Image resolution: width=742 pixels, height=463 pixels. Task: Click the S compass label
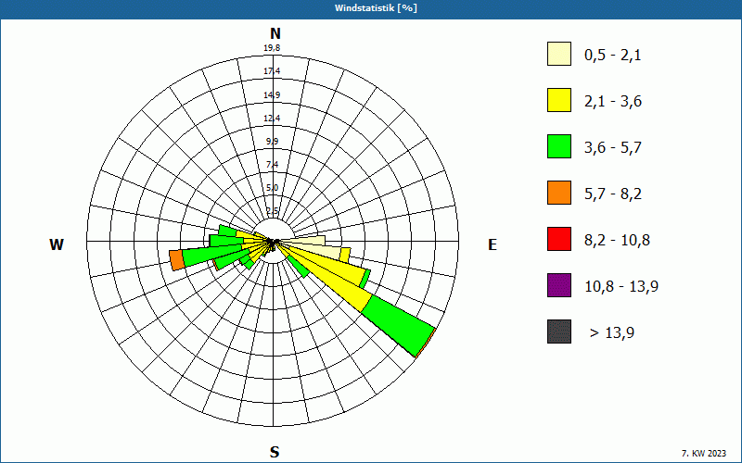(x=275, y=452)
